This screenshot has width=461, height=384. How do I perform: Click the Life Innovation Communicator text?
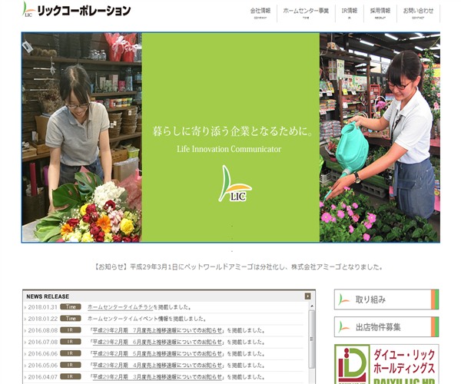pos(229,149)
